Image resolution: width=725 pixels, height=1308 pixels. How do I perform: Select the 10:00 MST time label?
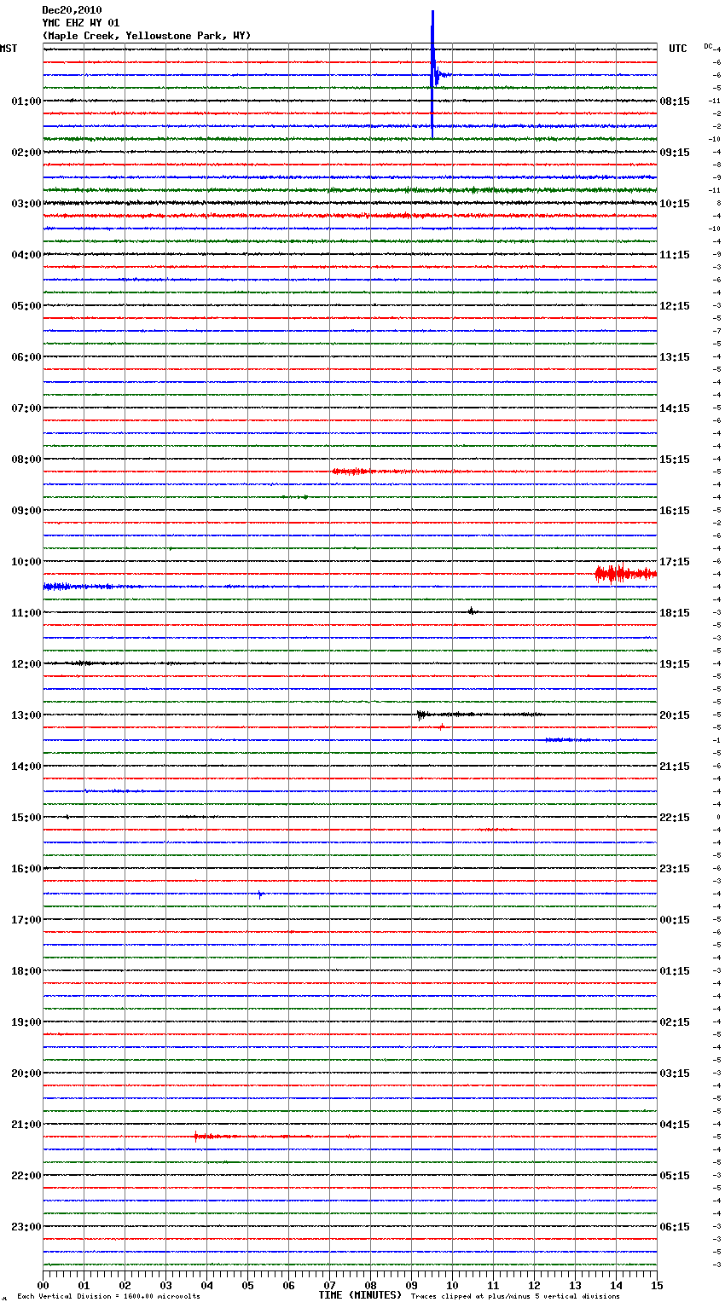click(26, 562)
